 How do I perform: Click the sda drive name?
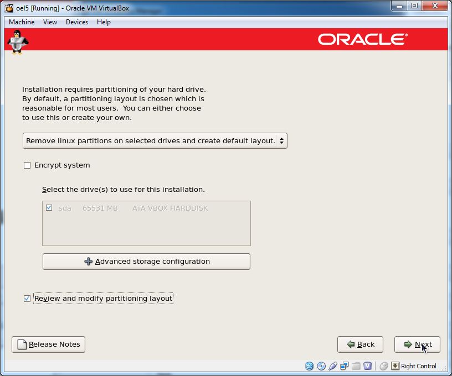coord(65,208)
